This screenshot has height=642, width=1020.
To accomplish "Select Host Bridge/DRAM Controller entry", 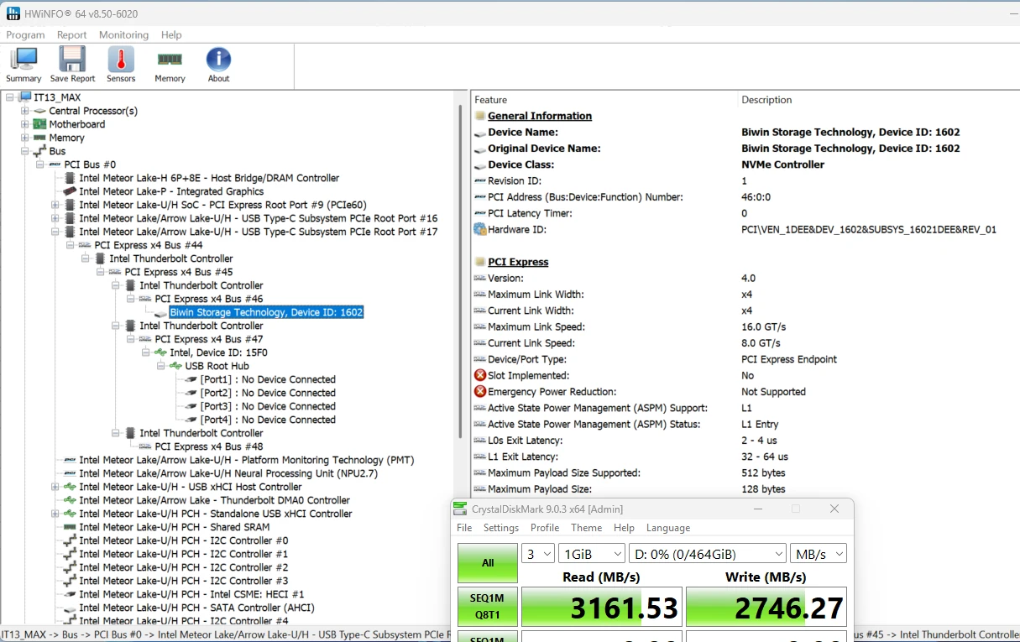I will click(x=209, y=178).
